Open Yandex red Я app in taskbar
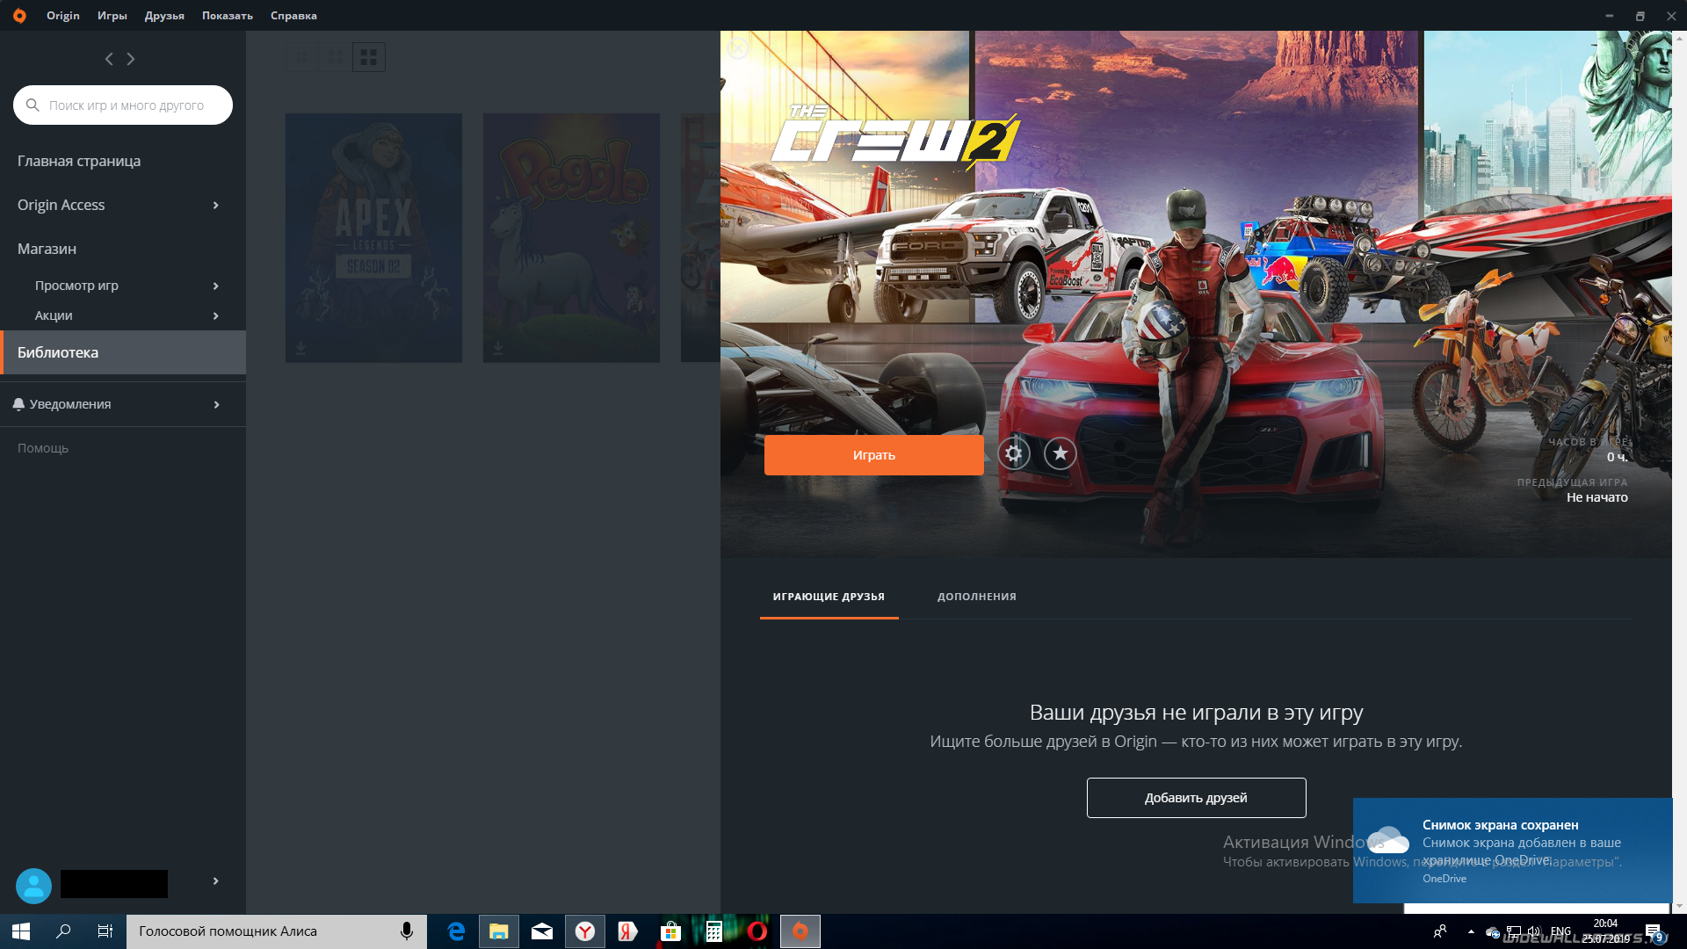The width and height of the screenshot is (1687, 949). (627, 931)
